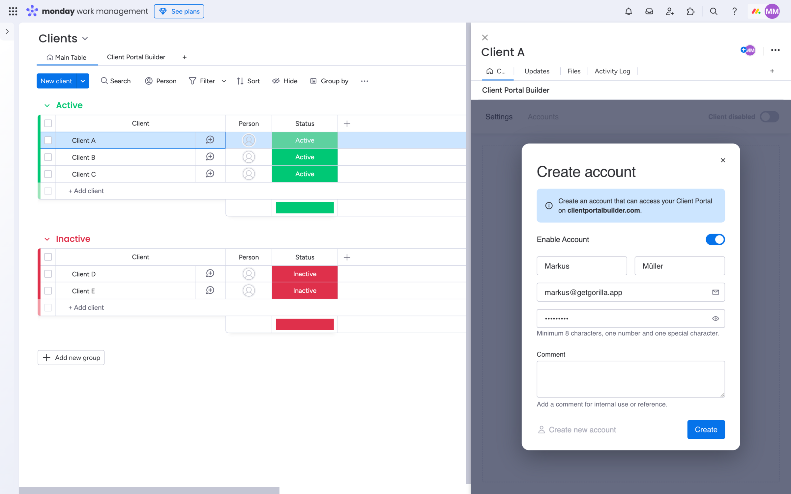791x494 pixels.
Task: Close the Client A side panel
Action: [485, 38]
